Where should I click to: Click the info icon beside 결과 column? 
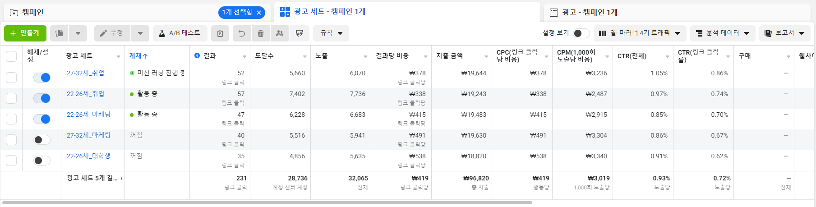[x=197, y=55]
